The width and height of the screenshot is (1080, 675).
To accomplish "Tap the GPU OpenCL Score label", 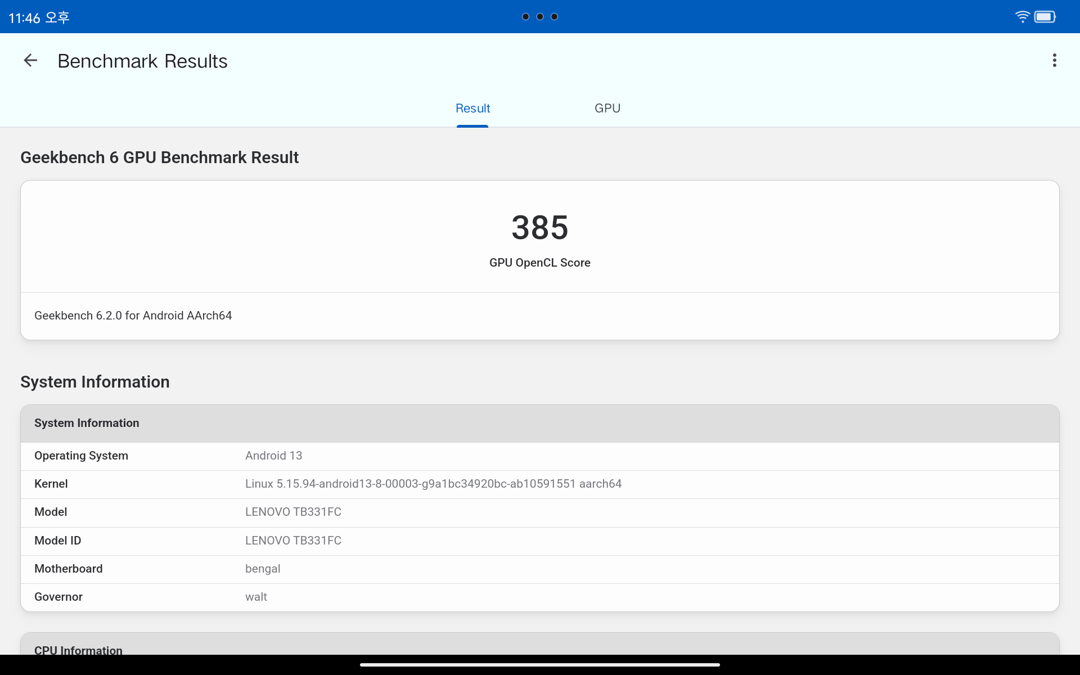I will (x=539, y=263).
